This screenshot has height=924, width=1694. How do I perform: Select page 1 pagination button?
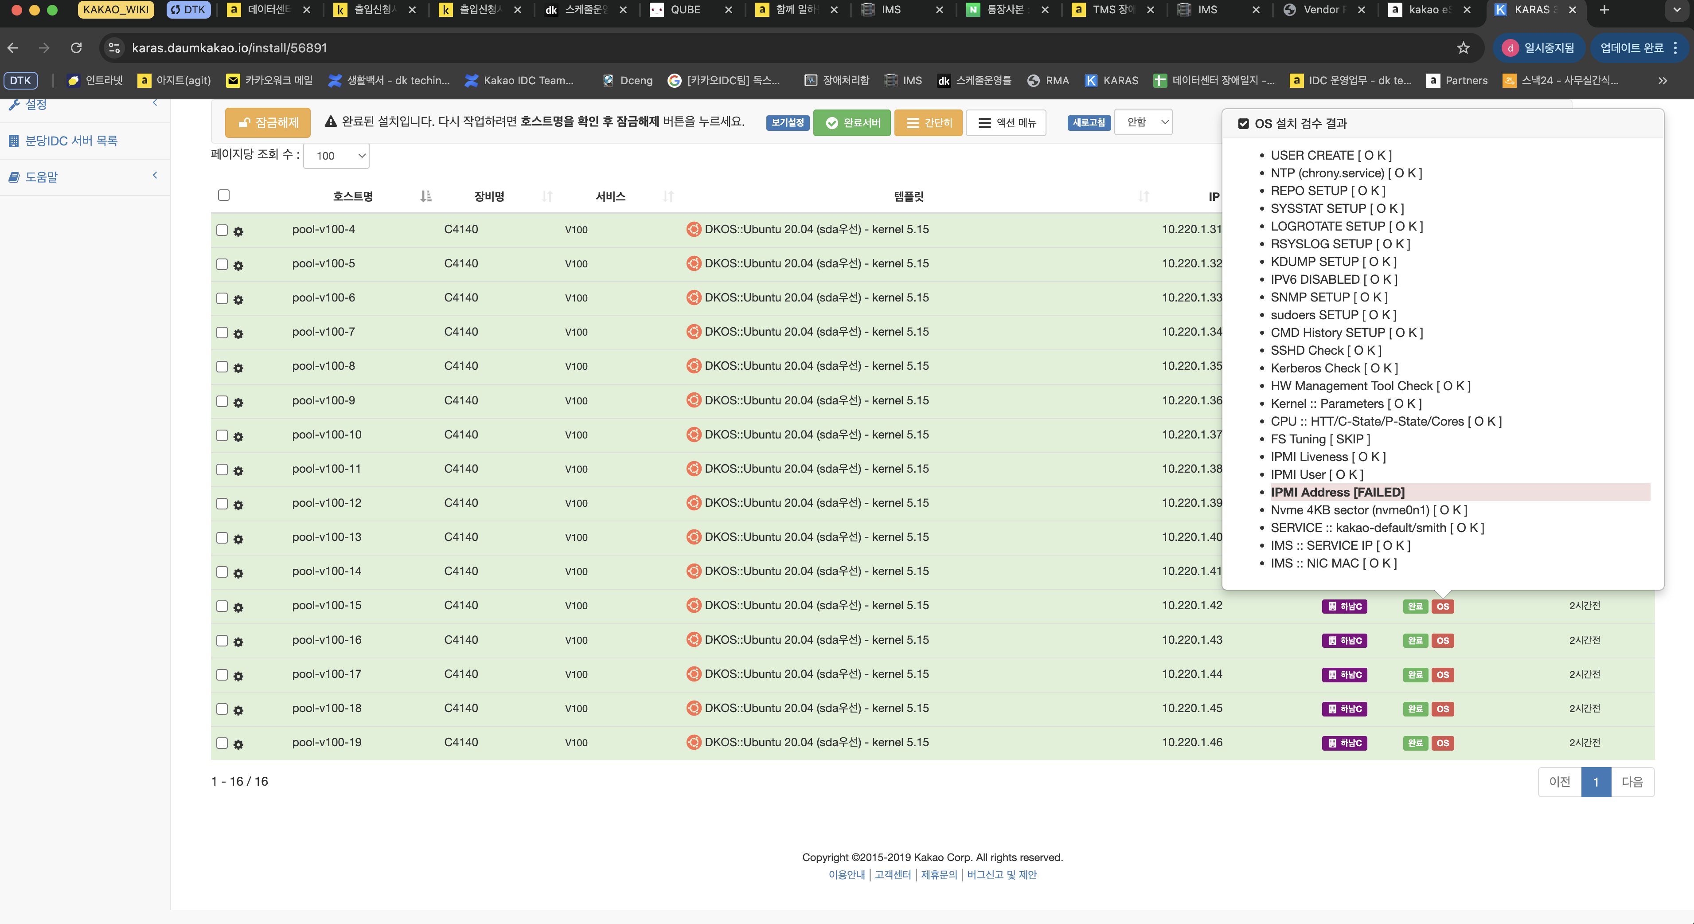pyautogui.click(x=1596, y=781)
